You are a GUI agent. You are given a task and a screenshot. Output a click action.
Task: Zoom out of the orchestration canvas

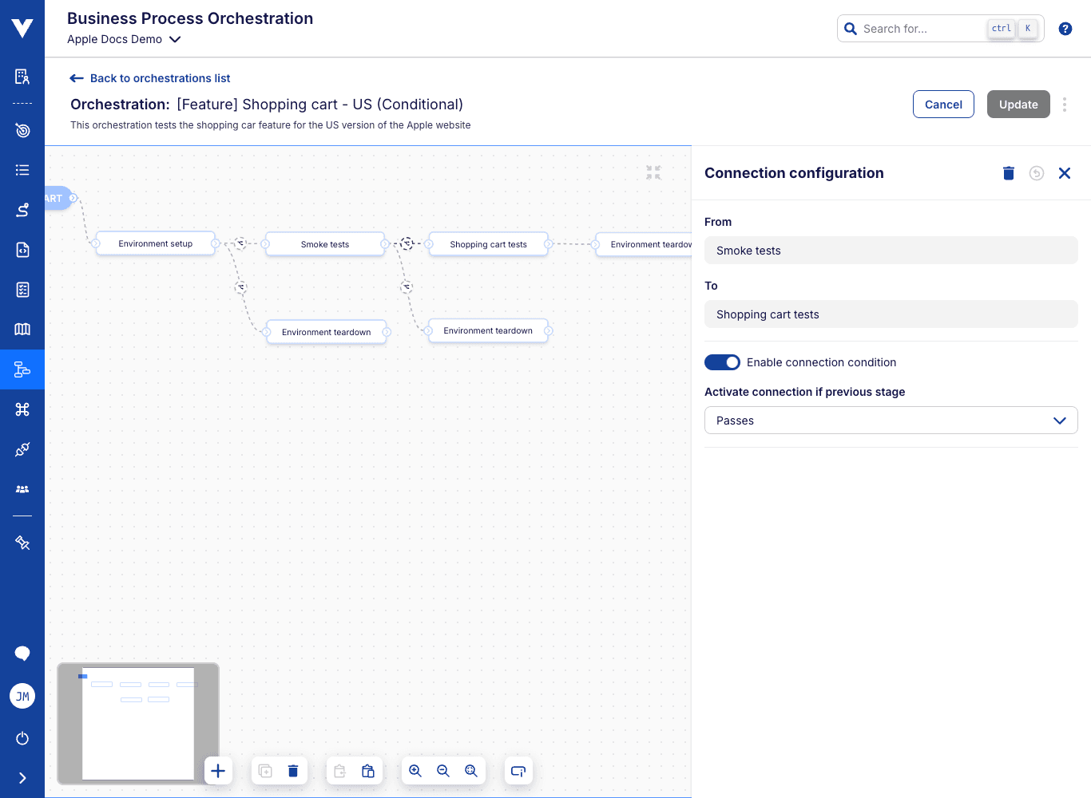[443, 771]
